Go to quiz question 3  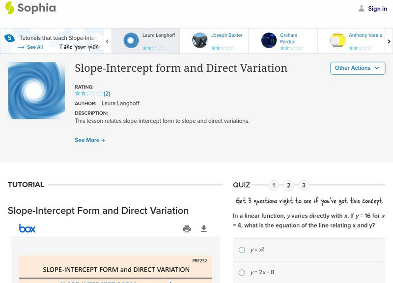pos(304,185)
